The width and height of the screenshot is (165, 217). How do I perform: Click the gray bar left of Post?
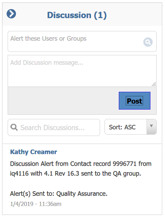coord(63,101)
